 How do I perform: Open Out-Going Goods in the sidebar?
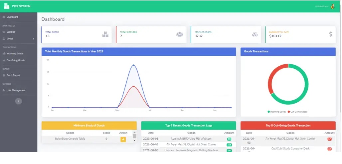[15, 61]
